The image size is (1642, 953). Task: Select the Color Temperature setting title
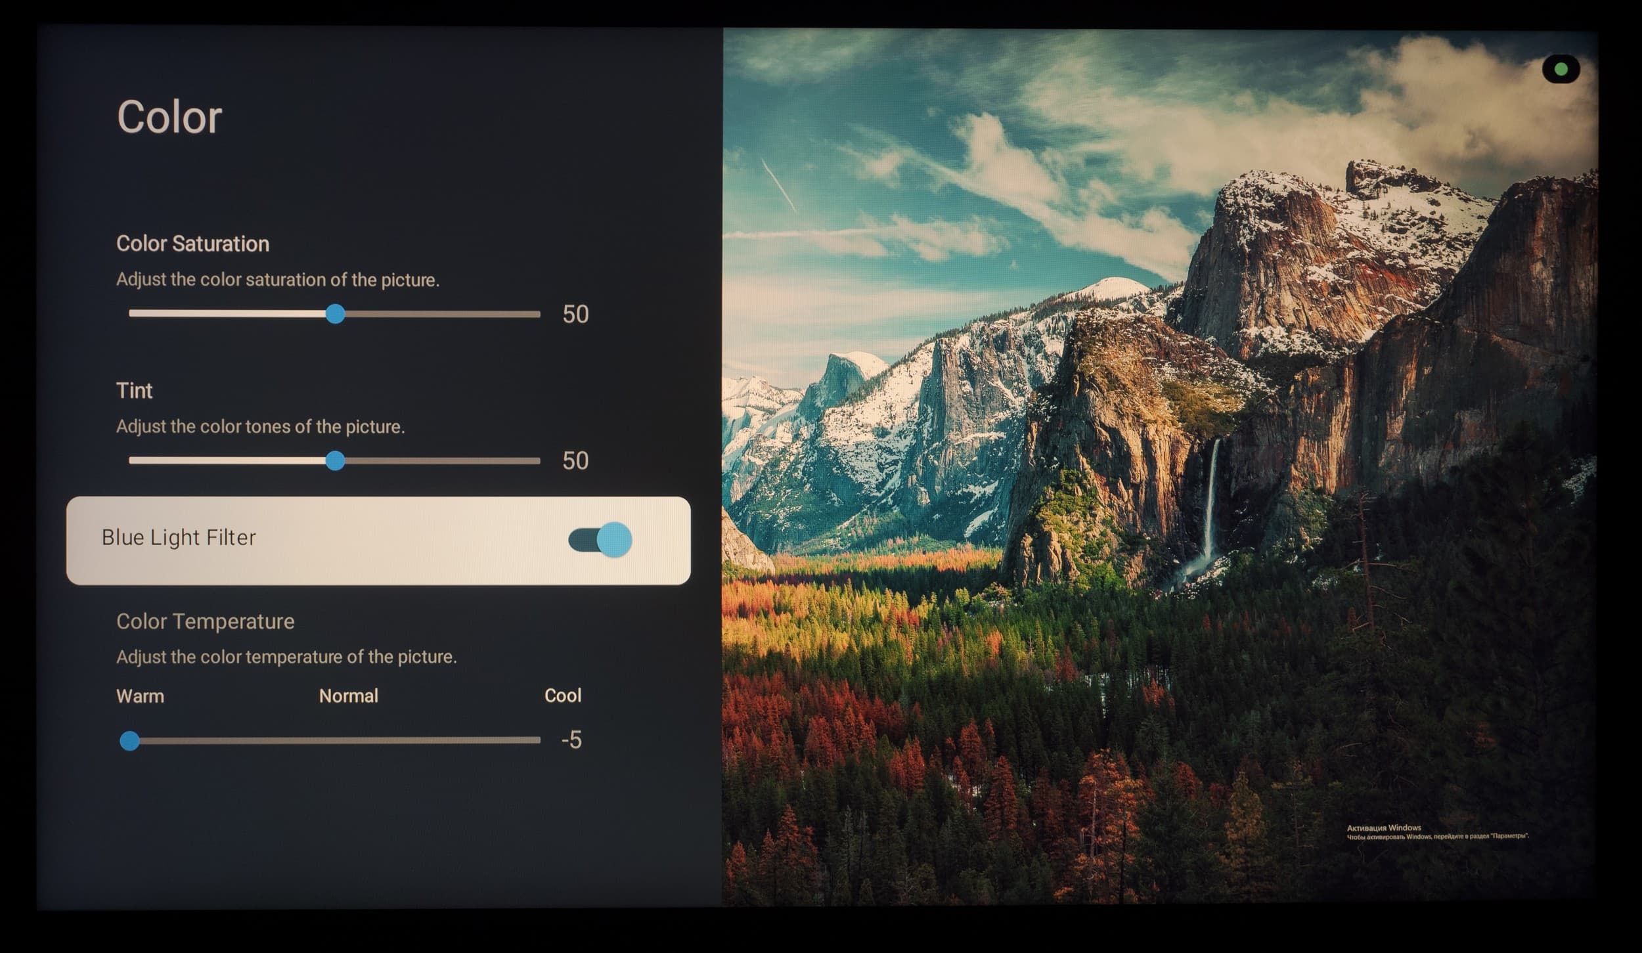[205, 621]
